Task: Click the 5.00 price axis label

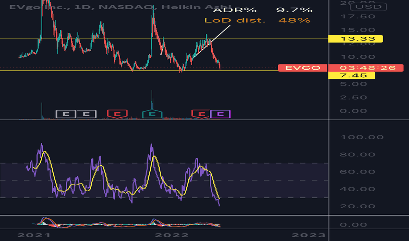Action: pos(353,84)
